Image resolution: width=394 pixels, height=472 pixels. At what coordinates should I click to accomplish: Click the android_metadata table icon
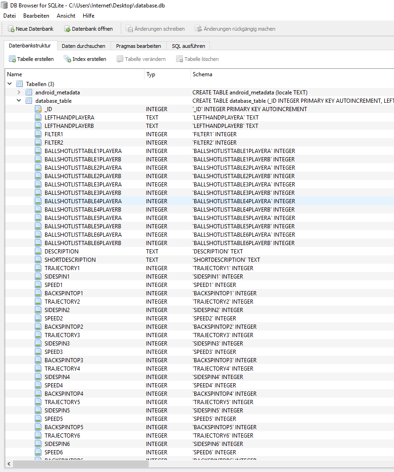coord(29,93)
